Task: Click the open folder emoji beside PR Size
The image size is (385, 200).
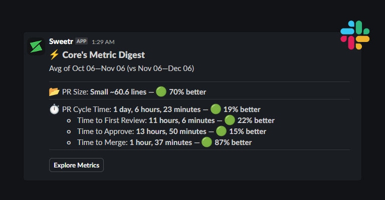Action: click(54, 92)
